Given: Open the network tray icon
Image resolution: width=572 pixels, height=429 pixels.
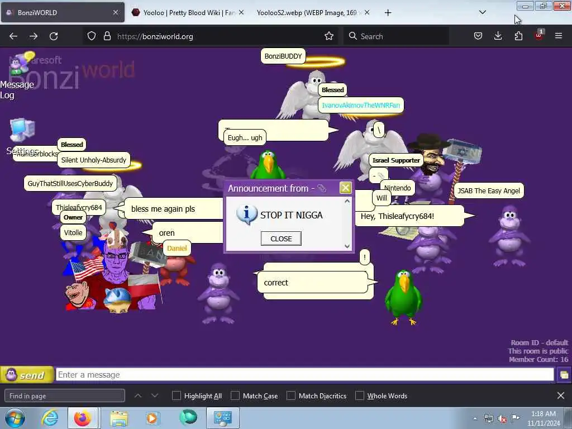Looking at the screenshot, I should click(489, 419).
